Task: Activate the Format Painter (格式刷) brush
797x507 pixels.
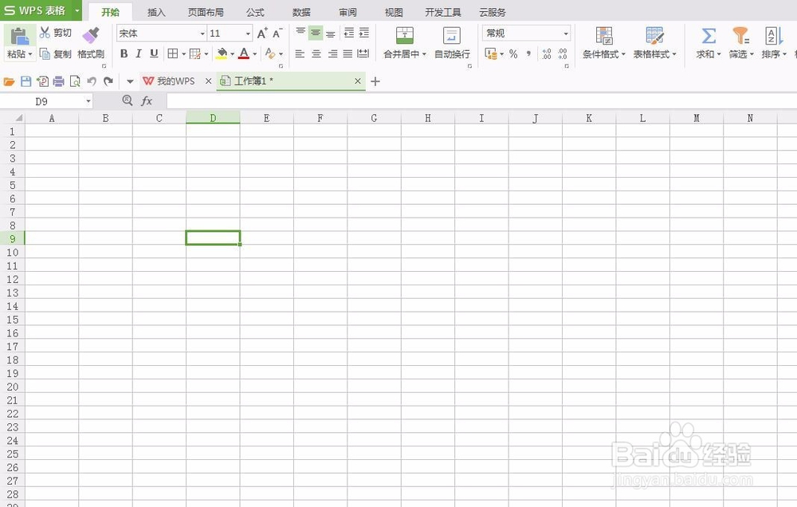Action: [x=91, y=36]
